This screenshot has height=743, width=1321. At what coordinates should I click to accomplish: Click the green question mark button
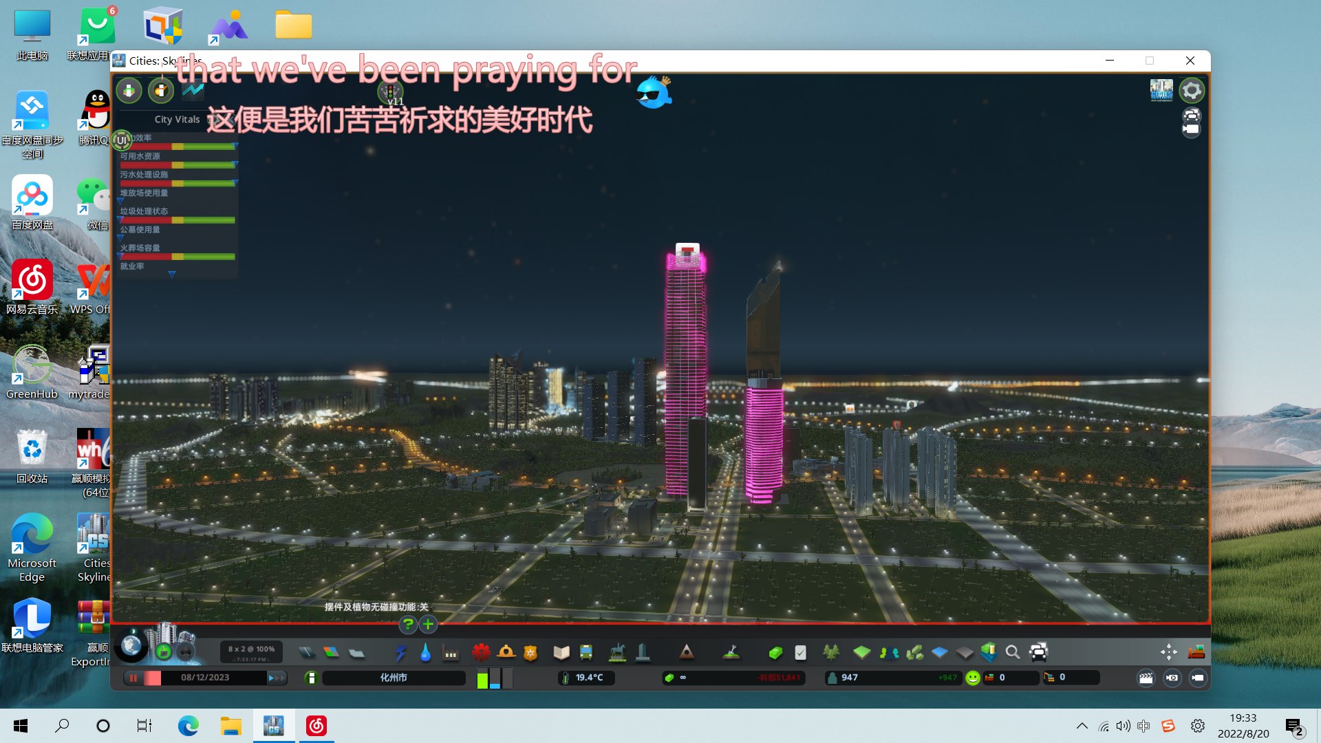[x=408, y=625]
